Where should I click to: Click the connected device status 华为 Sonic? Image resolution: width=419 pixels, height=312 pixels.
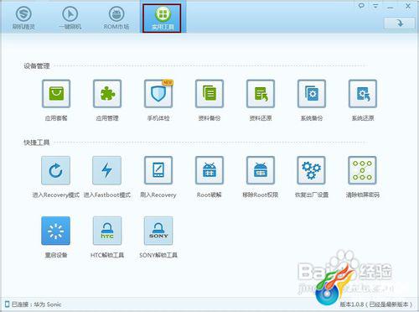pos(34,304)
